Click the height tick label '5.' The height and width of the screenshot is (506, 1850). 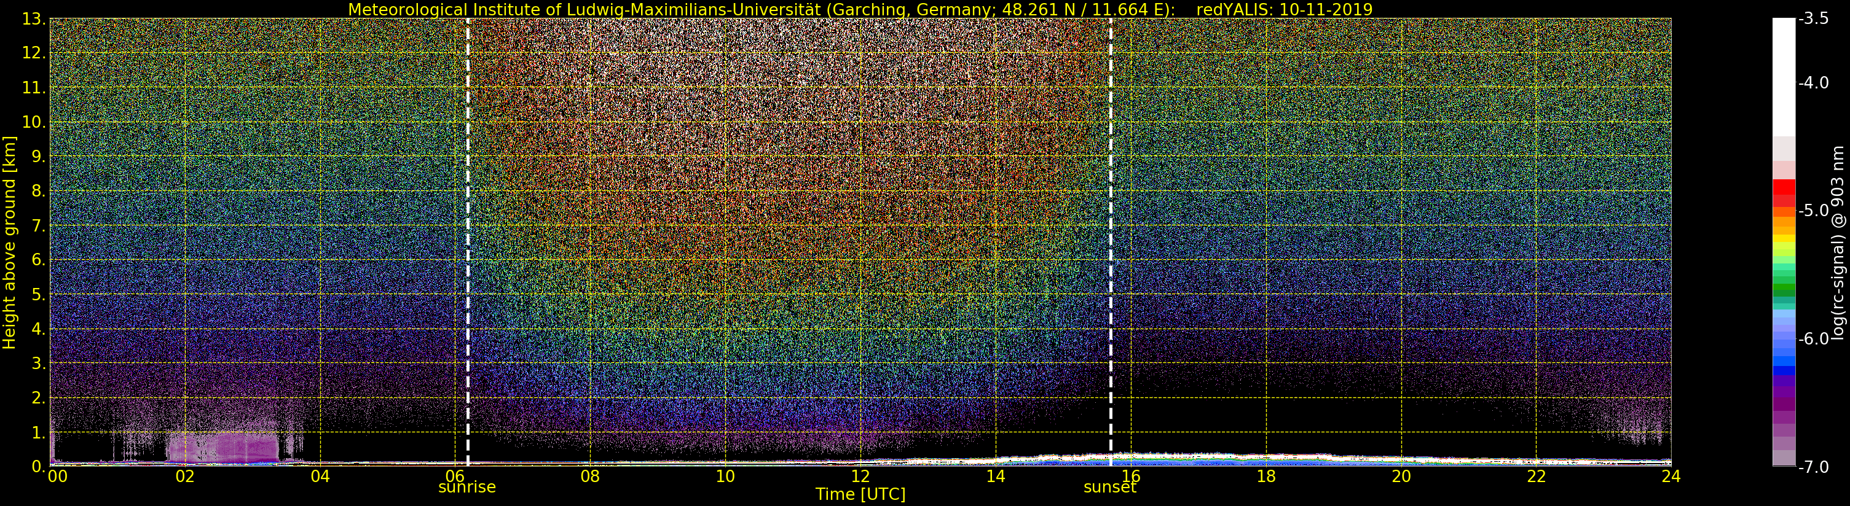38,295
